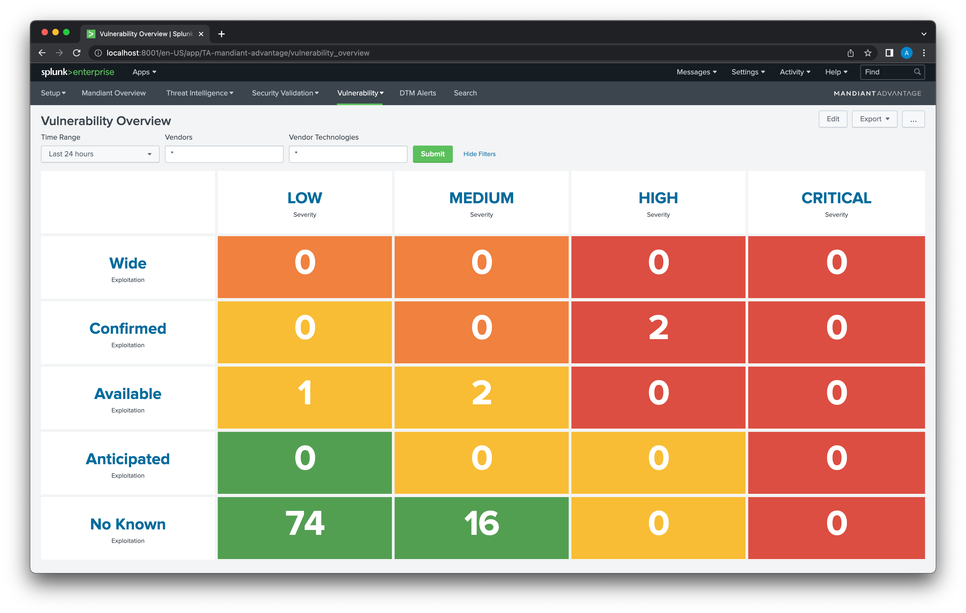Switch to the DTM Alerts tab
Viewport: 966px width, 613px height.
(418, 93)
